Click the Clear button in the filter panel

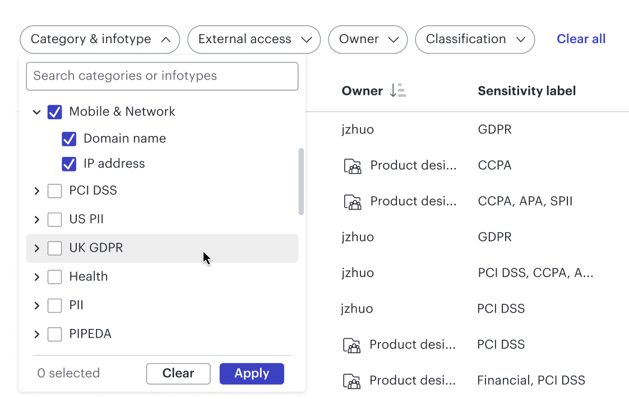click(178, 373)
